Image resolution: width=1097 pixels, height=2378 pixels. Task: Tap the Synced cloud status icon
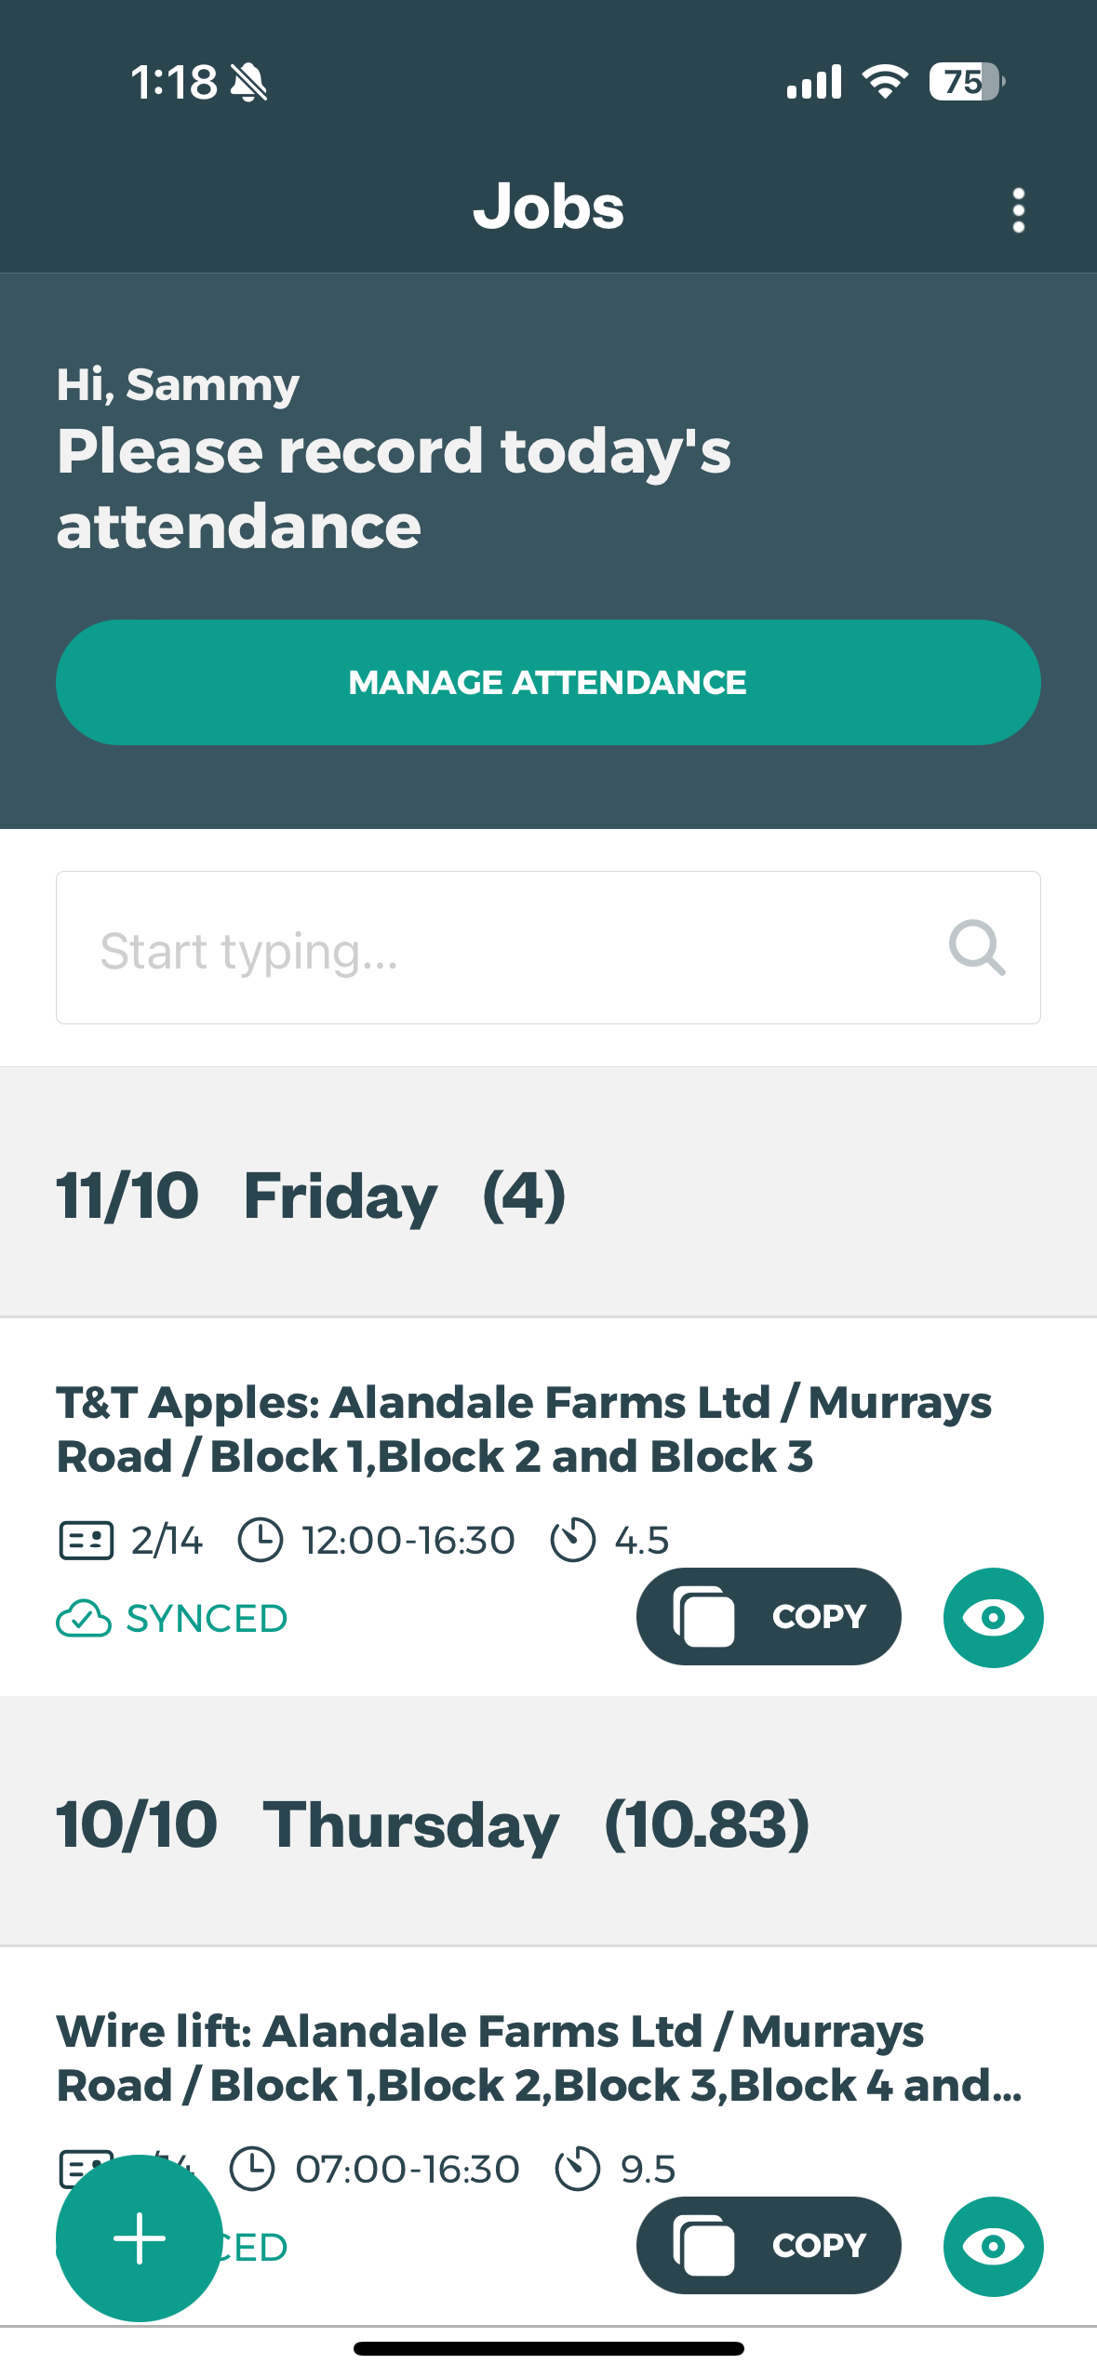[x=84, y=1619]
